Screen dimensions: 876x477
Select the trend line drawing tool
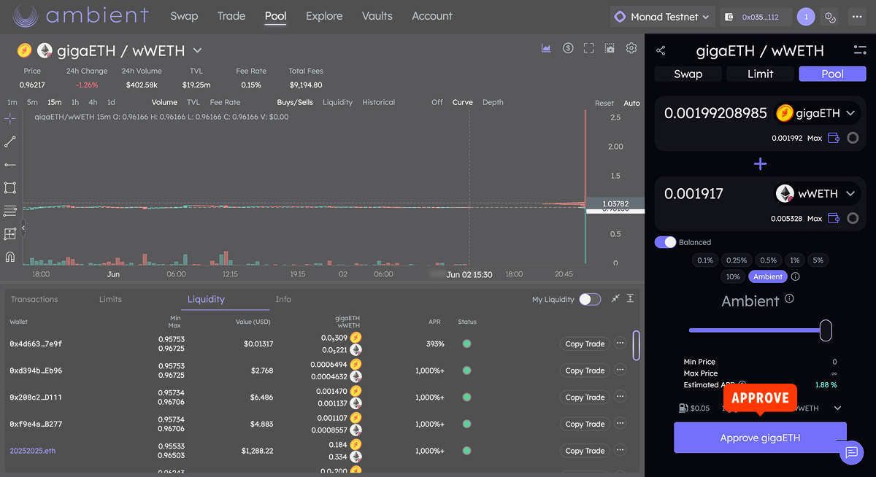(10, 141)
